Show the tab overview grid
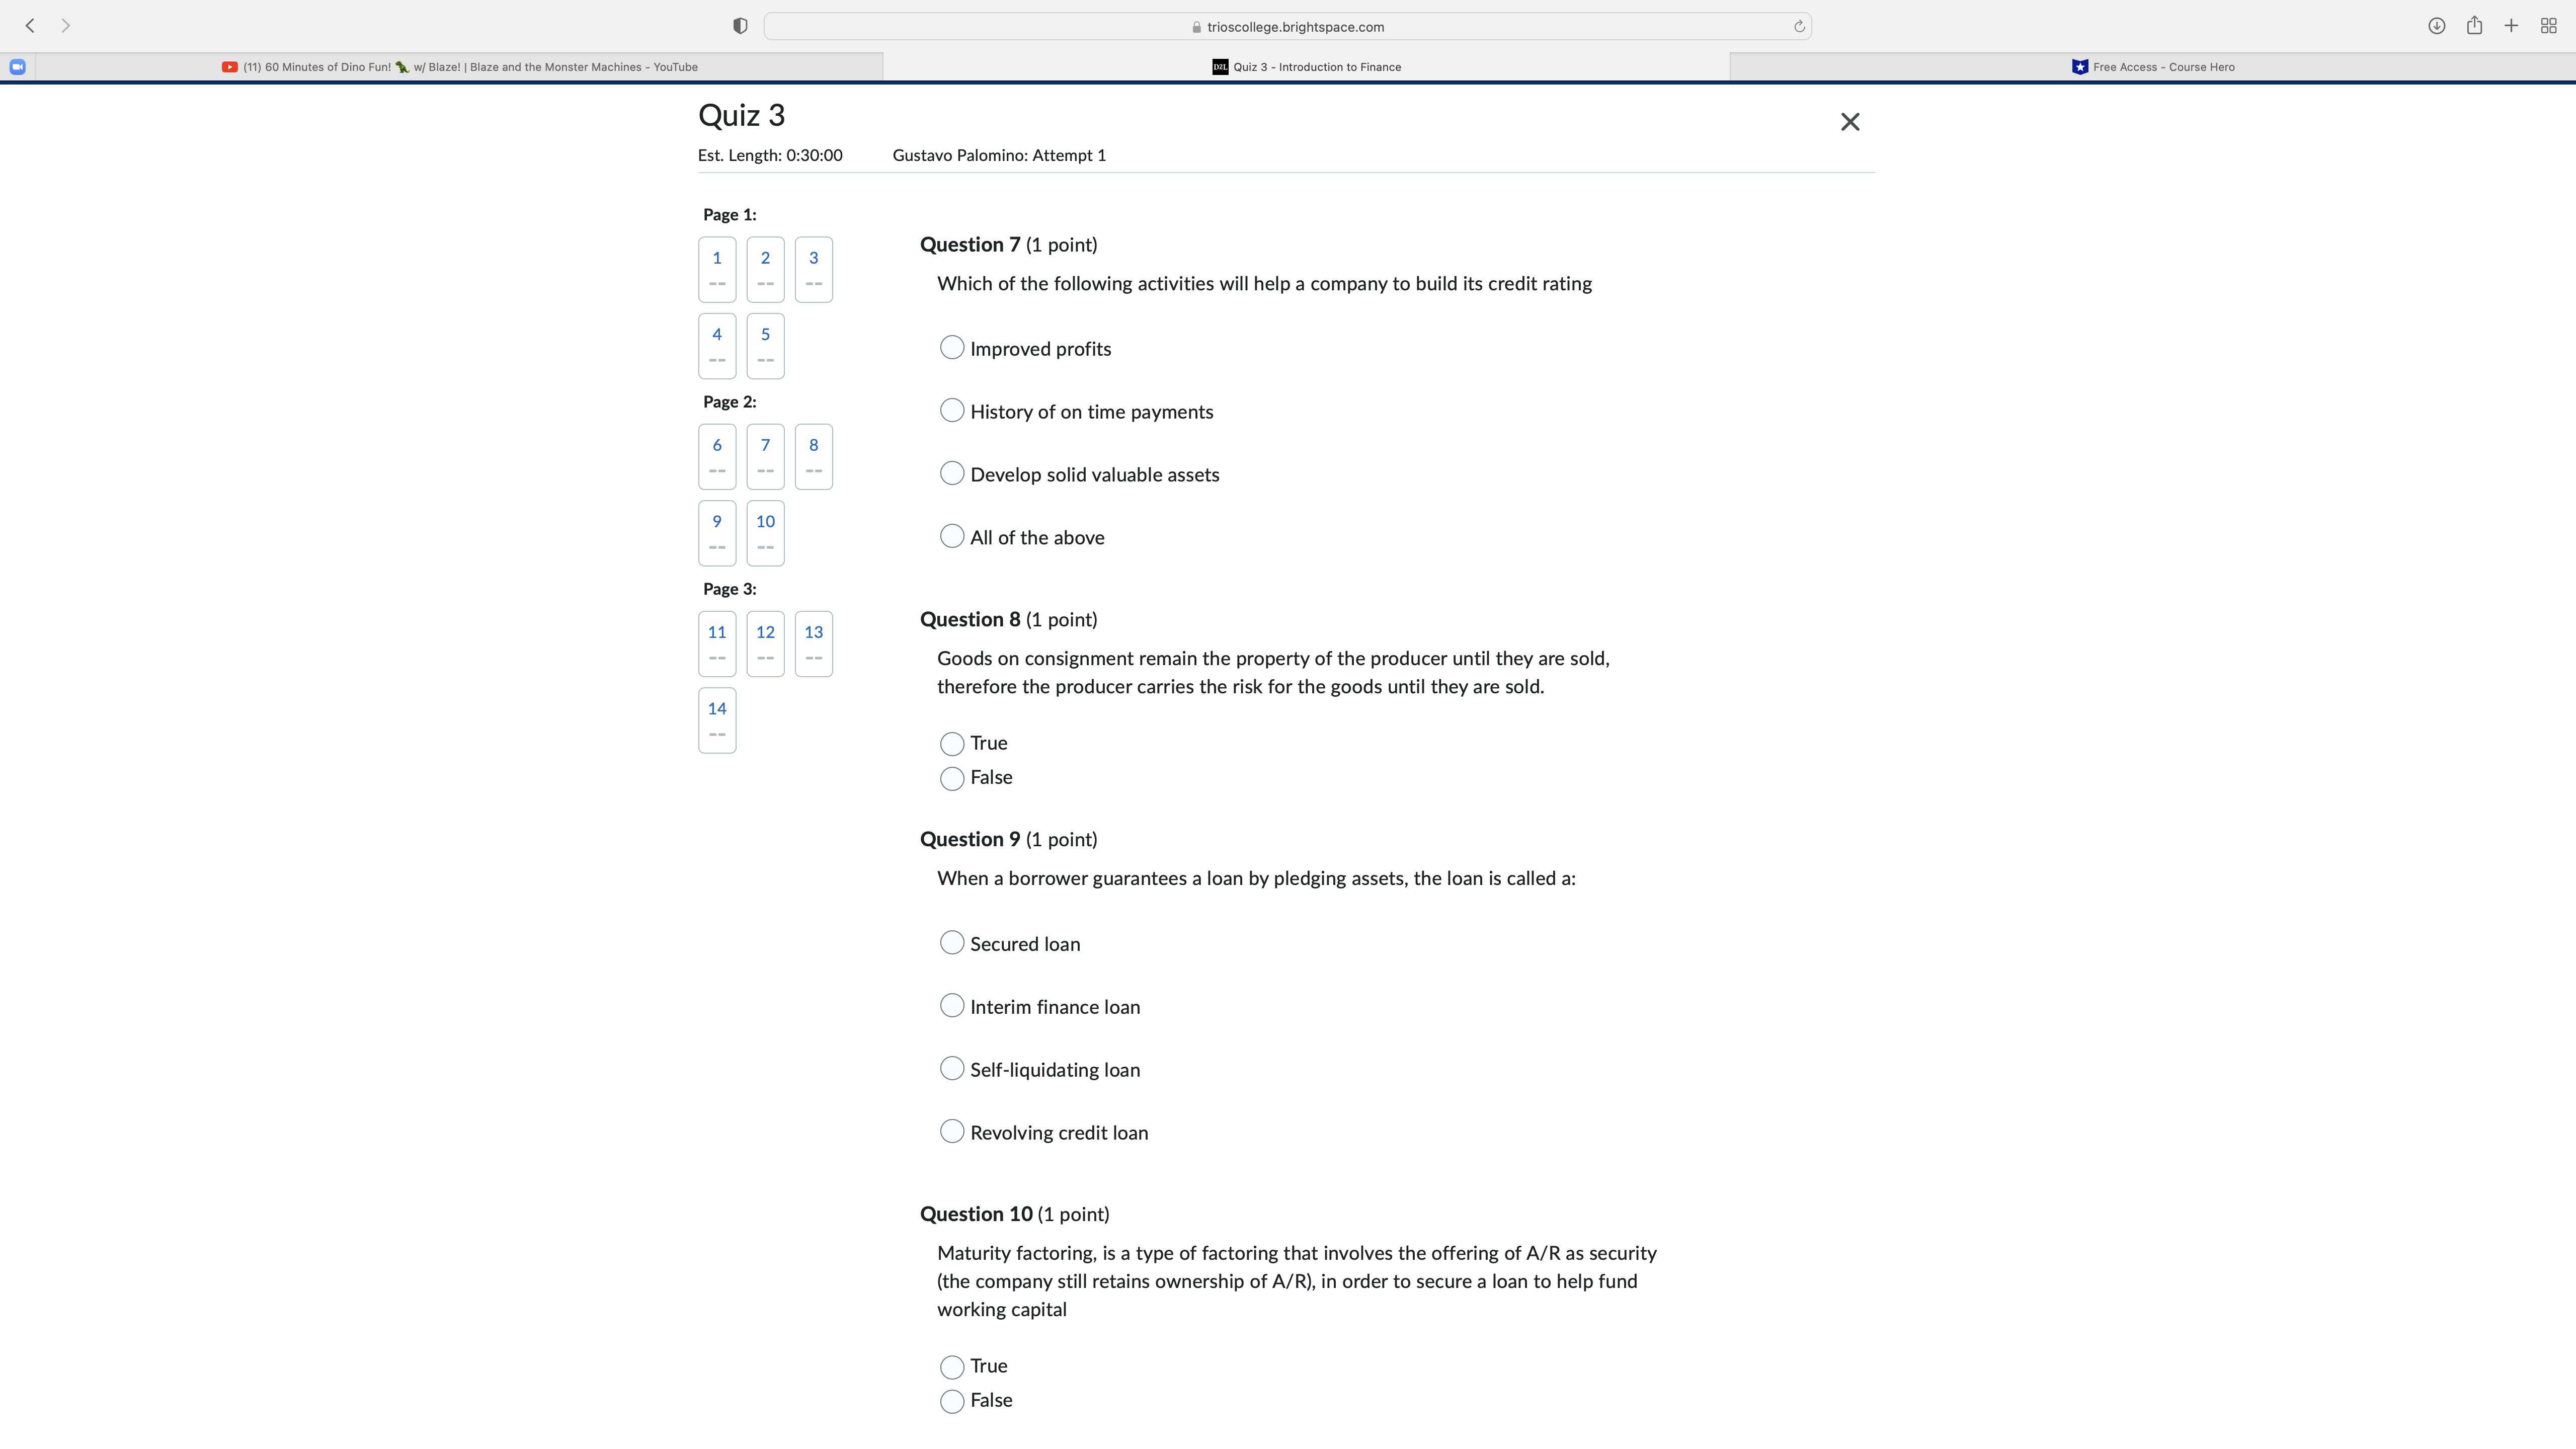The image size is (2576, 1449). coord(2549,25)
